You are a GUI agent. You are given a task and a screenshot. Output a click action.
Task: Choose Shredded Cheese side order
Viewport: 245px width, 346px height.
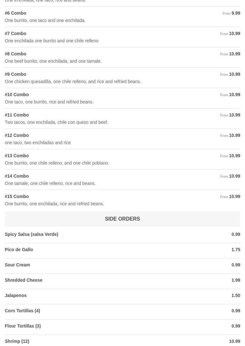point(24,280)
